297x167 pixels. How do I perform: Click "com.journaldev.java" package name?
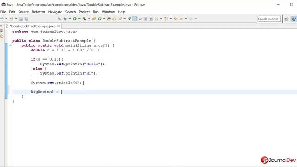[53, 32]
